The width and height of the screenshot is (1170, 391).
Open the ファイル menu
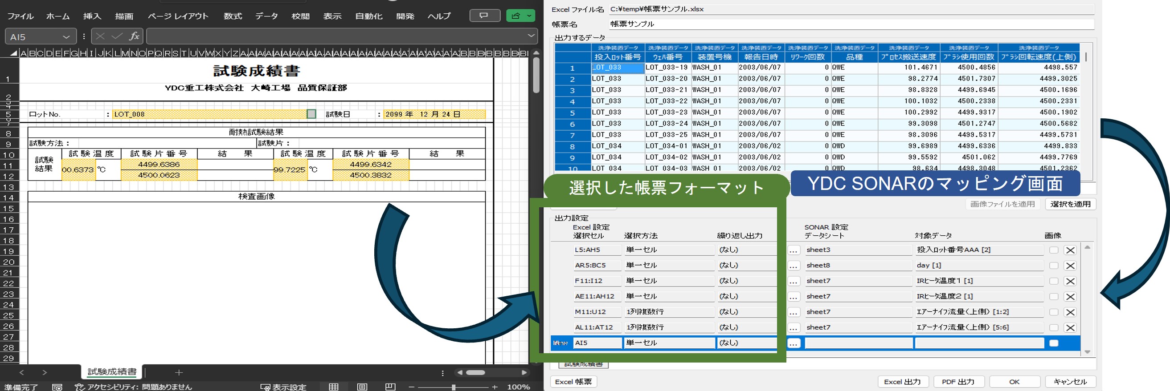[20, 16]
